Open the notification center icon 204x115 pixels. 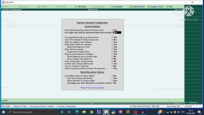pyautogui.click(x=199, y=112)
